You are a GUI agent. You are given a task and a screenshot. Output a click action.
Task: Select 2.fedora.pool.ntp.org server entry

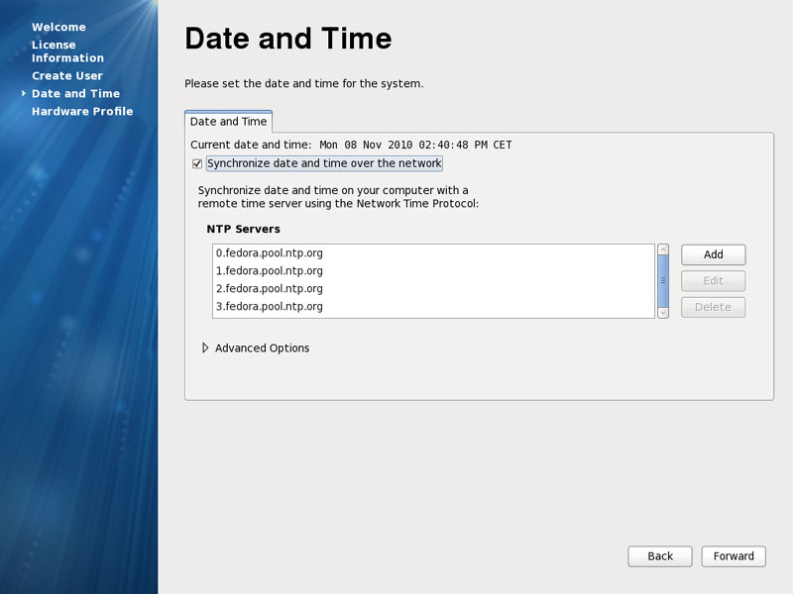433,288
